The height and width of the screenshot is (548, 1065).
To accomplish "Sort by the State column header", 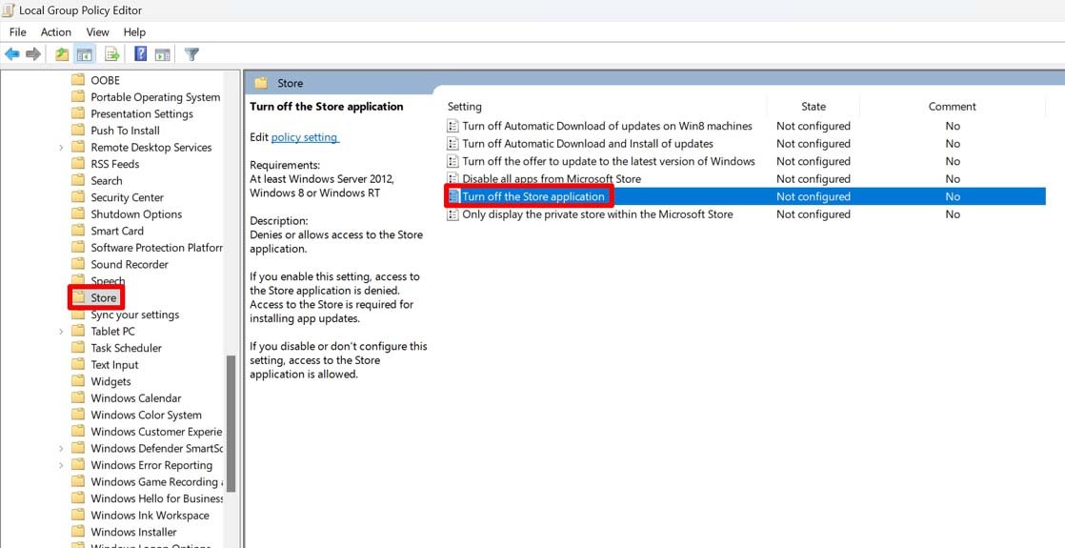I will point(813,107).
